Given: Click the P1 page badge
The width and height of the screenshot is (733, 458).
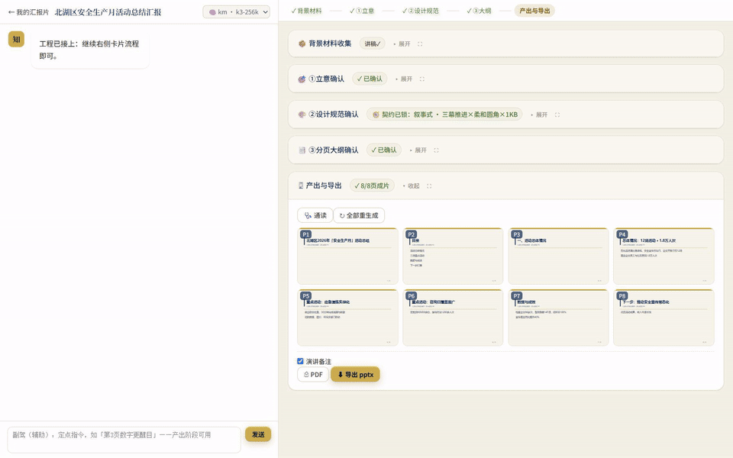Looking at the screenshot, I should click(x=305, y=234).
